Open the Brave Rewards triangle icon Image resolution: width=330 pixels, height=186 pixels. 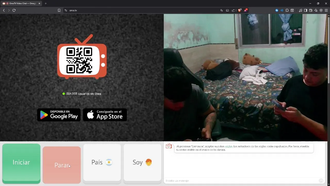click(x=246, y=10)
